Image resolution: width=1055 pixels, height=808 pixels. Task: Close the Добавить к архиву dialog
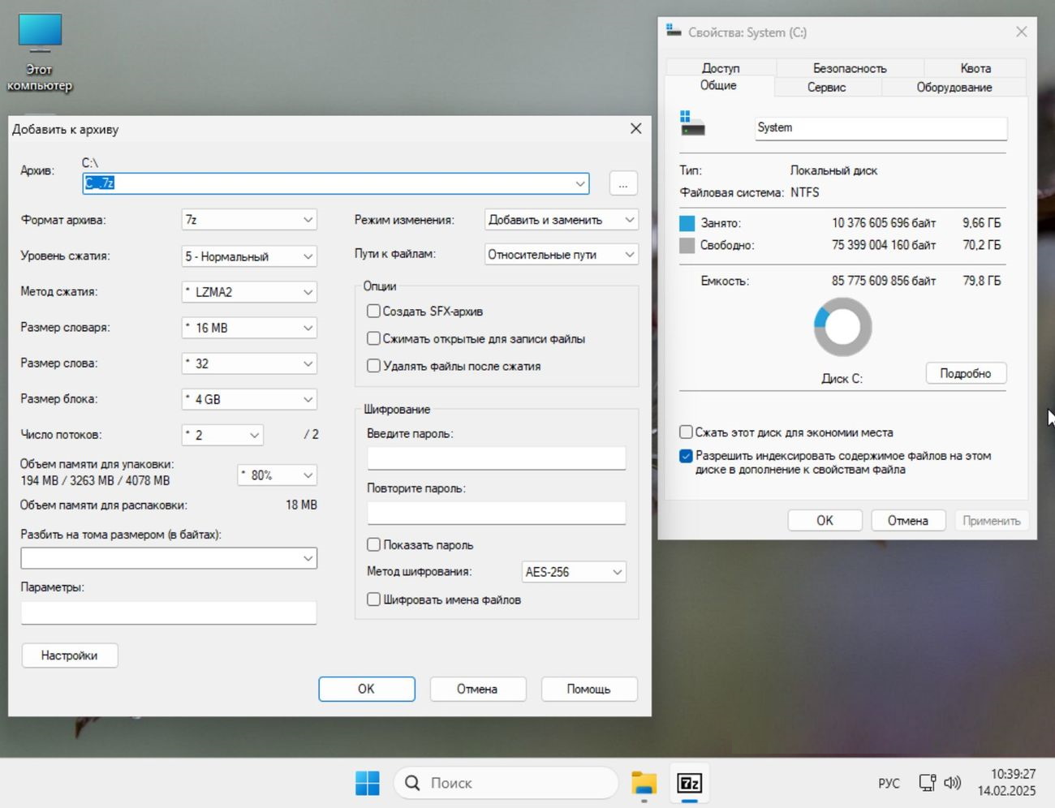tap(635, 129)
